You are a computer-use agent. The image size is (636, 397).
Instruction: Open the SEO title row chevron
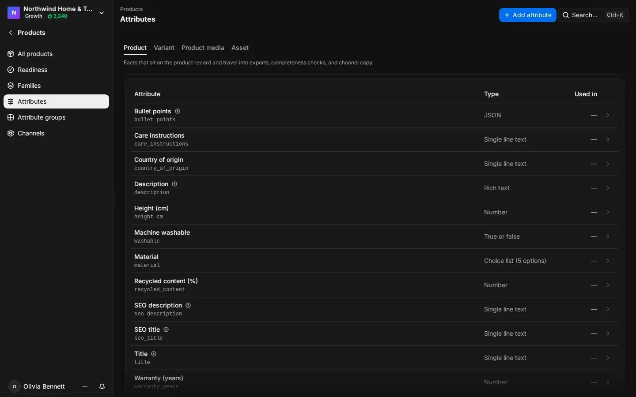[x=608, y=333]
